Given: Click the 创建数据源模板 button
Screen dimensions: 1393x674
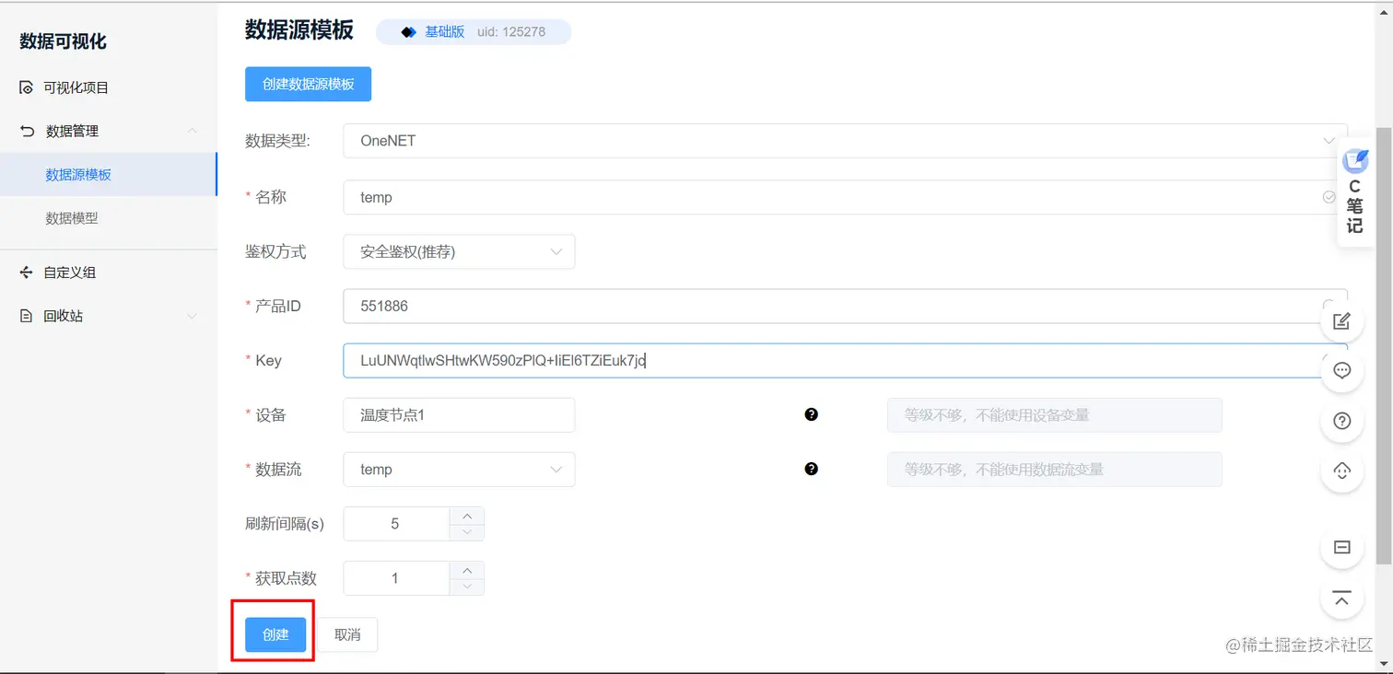Looking at the screenshot, I should click(x=308, y=84).
